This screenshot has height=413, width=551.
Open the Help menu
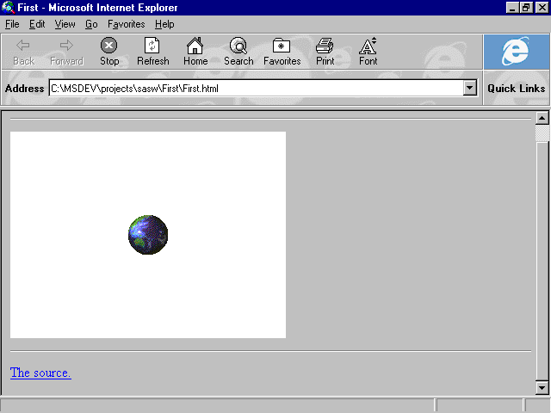(x=164, y=24)
